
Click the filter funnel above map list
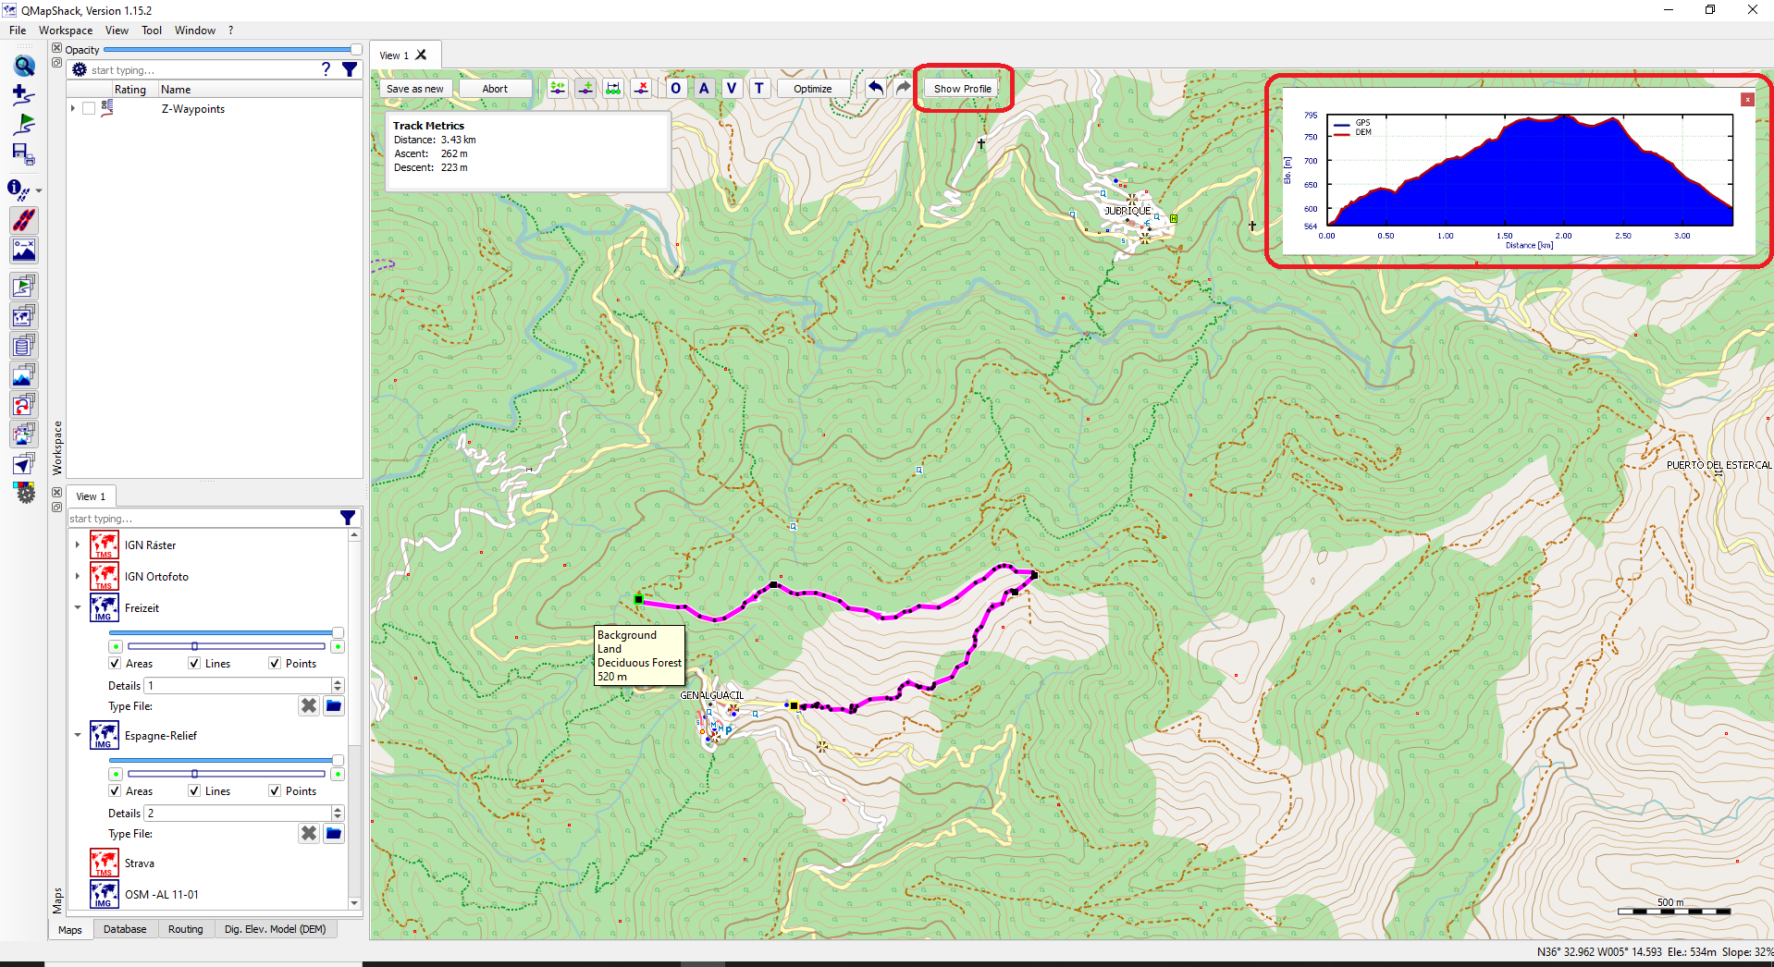coord(348,518)
